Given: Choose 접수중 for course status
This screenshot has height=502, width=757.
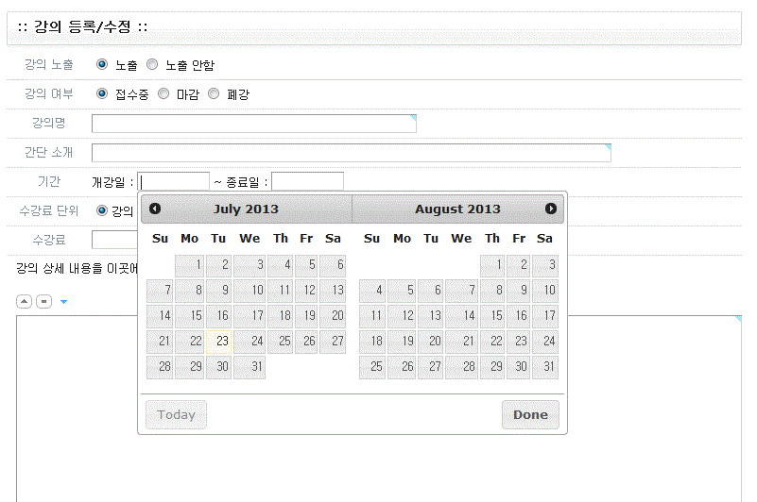Looking at the screenshot, I should point(102,94).
